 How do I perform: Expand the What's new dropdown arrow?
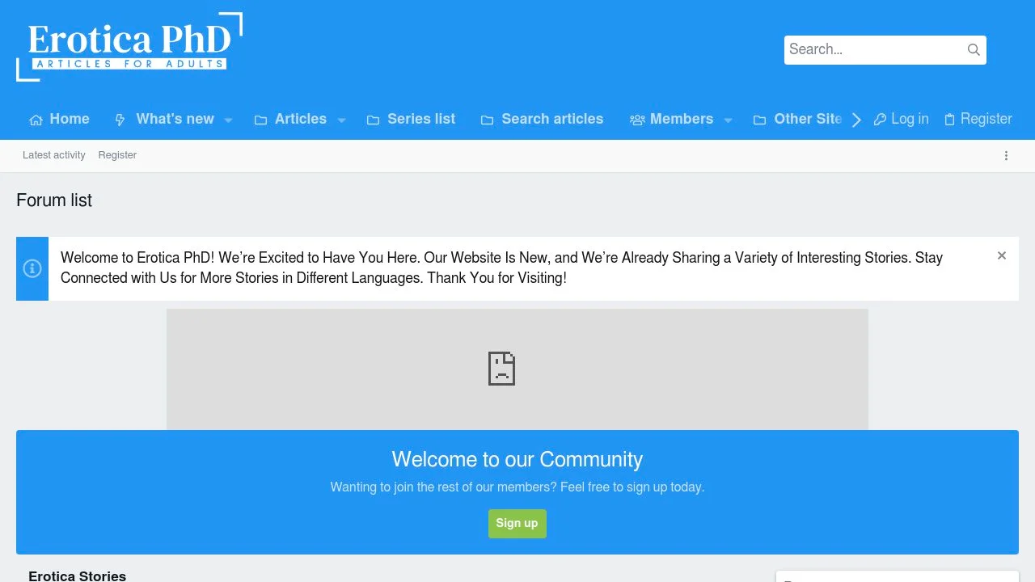pos(229,120)
